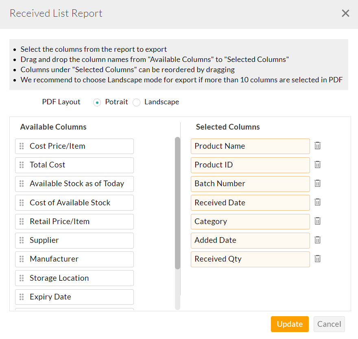Click the drag handle beside Expiry Date
Screen dimensions: 358x339
pos(22,297)
